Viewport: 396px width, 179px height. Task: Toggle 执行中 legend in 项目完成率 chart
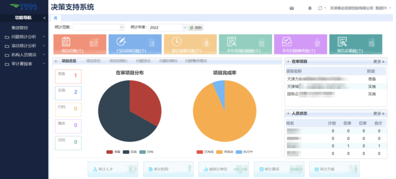click(244, 152)
